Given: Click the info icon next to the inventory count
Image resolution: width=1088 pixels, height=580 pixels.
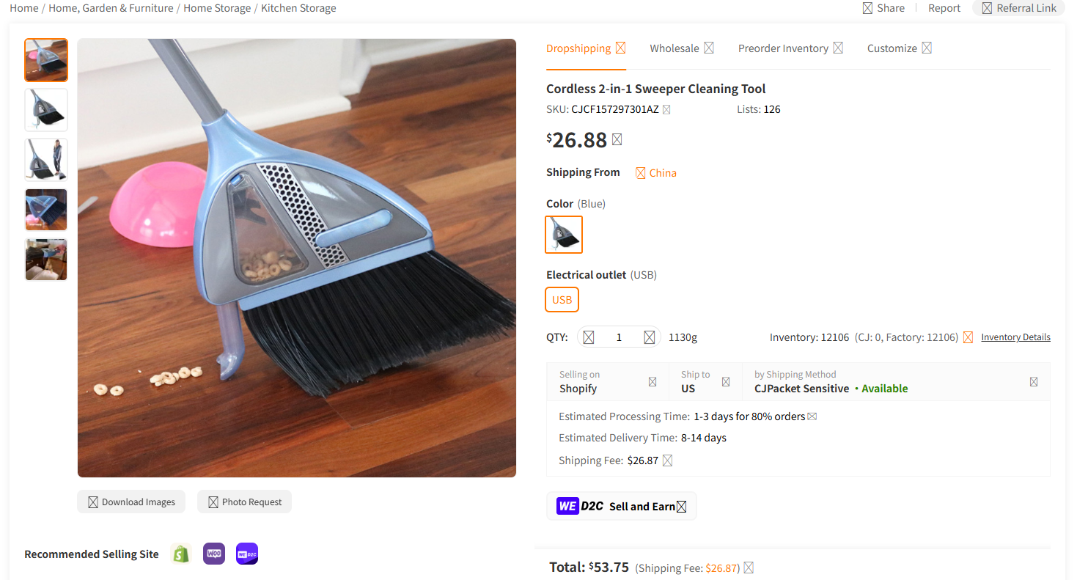Looking at the screenshot, I should pos(968,337).
